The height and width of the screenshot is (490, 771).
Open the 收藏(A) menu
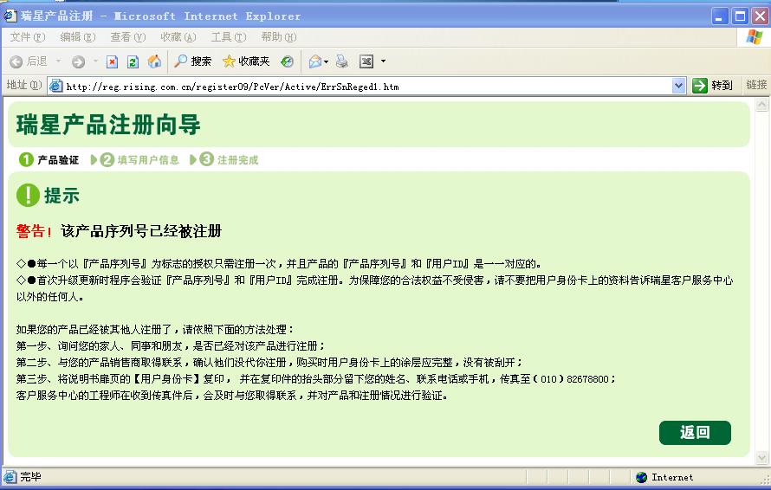[178, 37]
